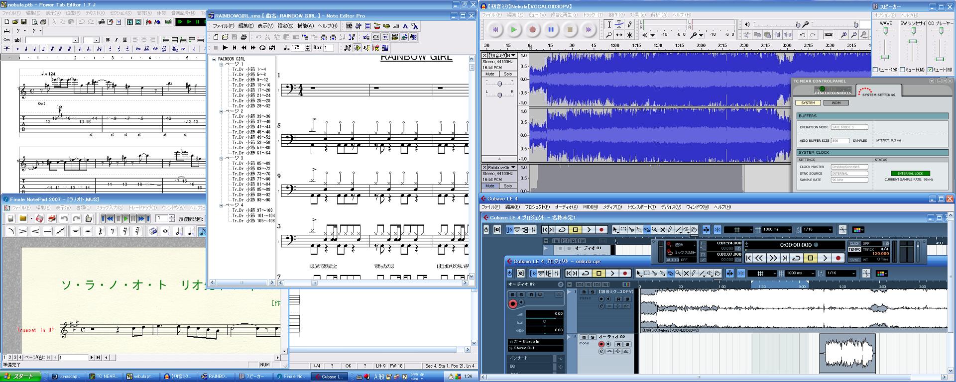Toggle Underline in Power Tab Editor

(x=124, y=40)
